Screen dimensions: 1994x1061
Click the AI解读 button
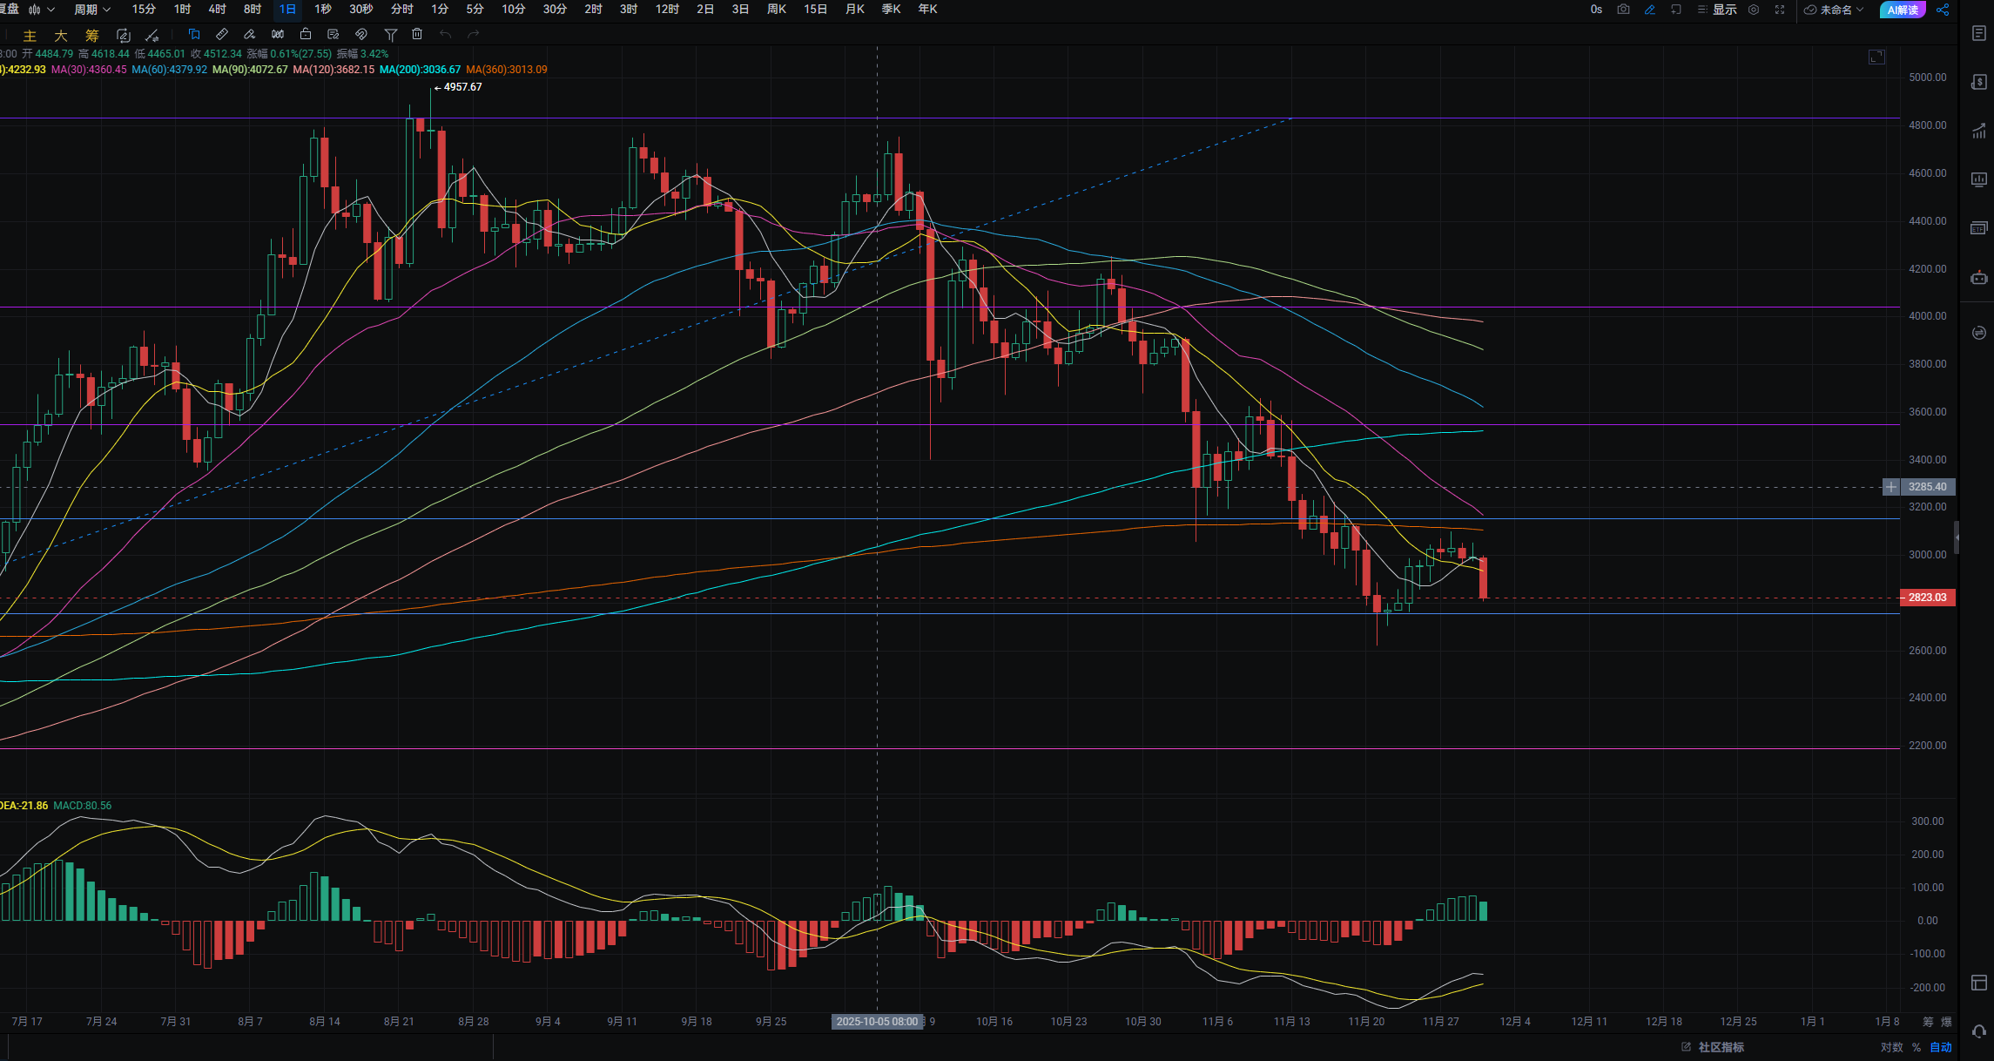pos(1902,10)
